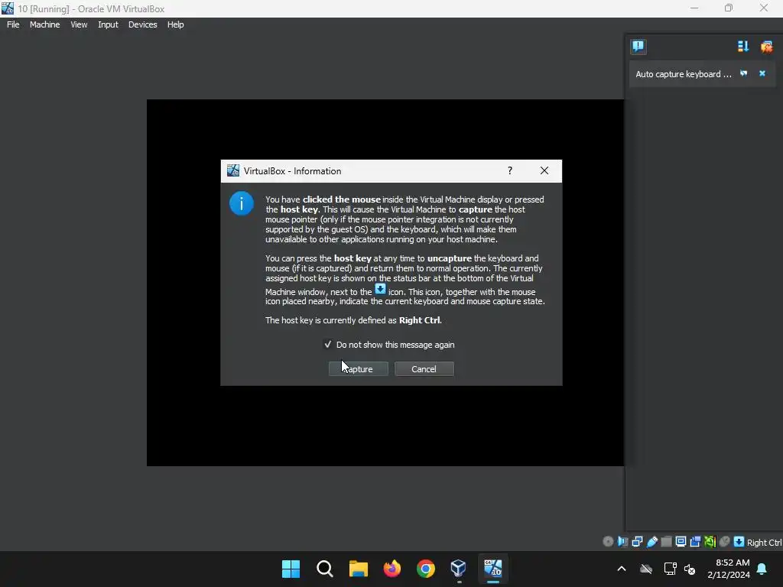The width and height of the screenshot is (783, 587).
Task: Click the dialog help question mark
Action: pyautogui.click(x=510, y=170)
